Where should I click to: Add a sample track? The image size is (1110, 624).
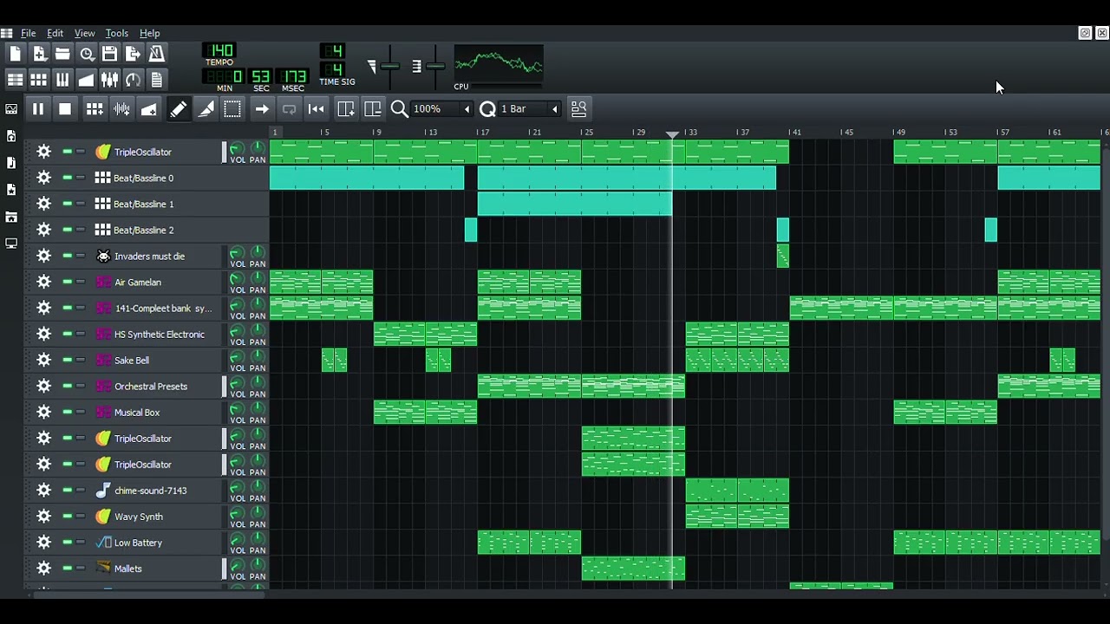pyautogui.click(x=121, y=108)
